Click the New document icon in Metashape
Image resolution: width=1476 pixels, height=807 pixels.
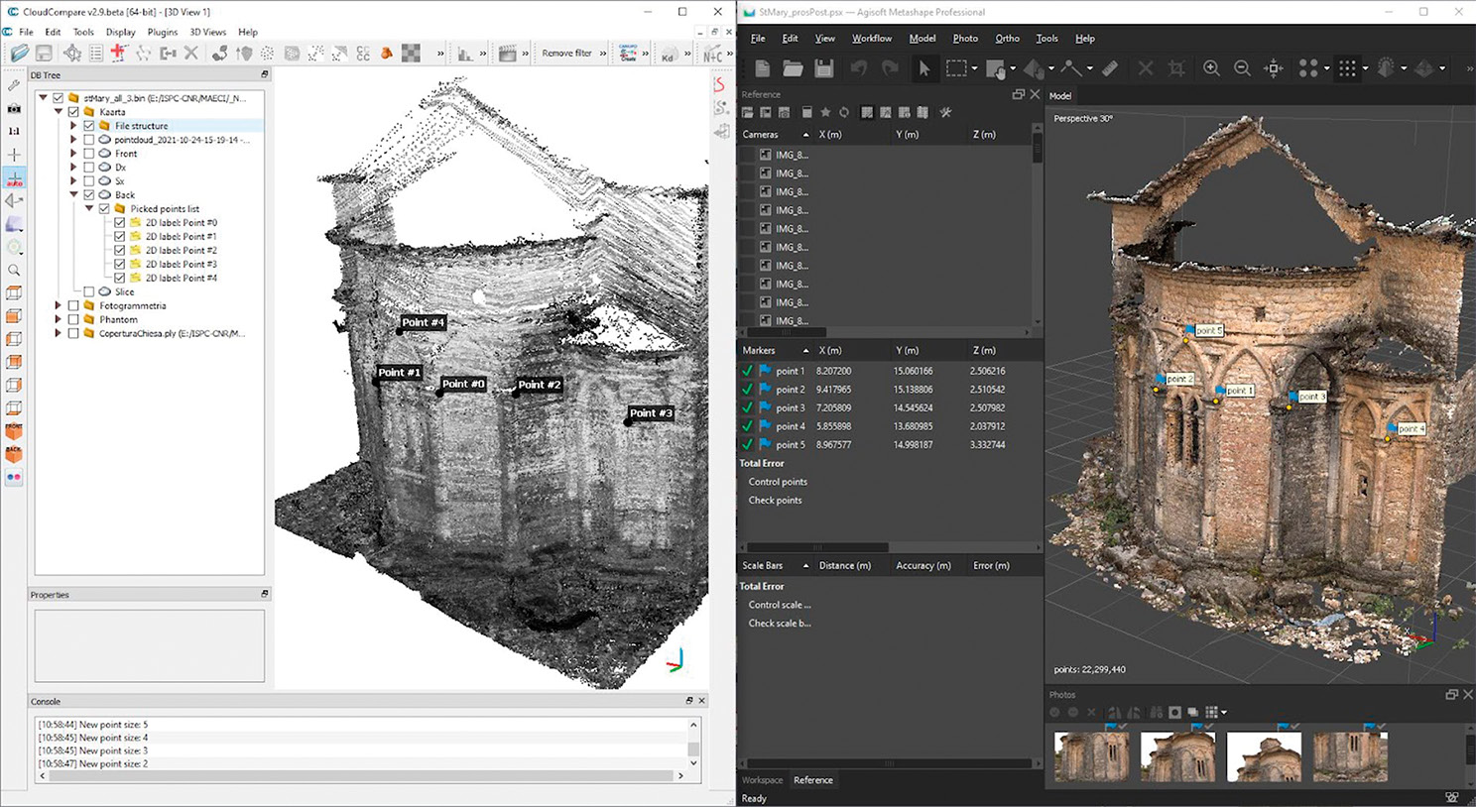762,68
